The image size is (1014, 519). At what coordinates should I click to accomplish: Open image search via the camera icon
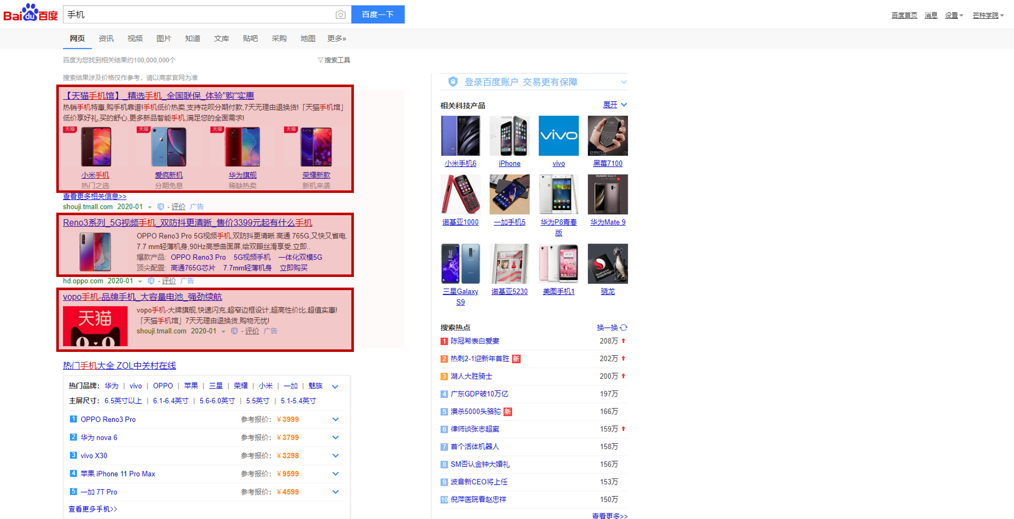point(341,15)
